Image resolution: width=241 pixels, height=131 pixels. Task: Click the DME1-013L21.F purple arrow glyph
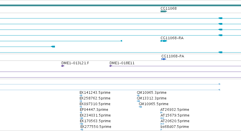(x=63, y=66)
